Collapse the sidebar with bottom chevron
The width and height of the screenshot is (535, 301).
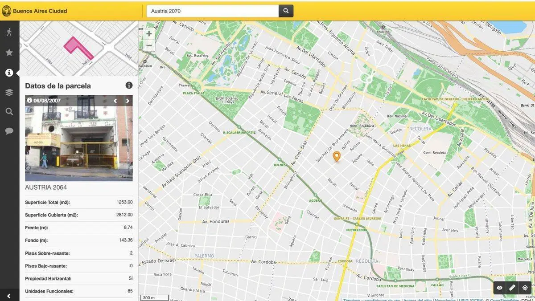tap(9, 296)
